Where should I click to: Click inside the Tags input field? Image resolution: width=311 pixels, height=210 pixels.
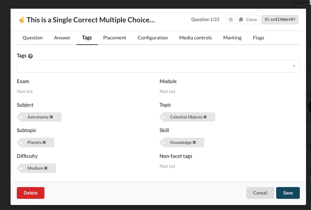pos(152,66)
